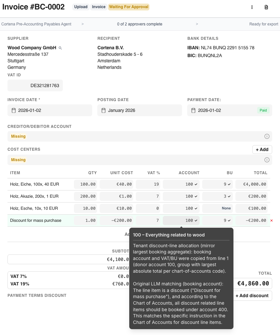Screen dimensions: 280x335
Task: Open BU dropdown for Discount line
Action: pos(217,221)
